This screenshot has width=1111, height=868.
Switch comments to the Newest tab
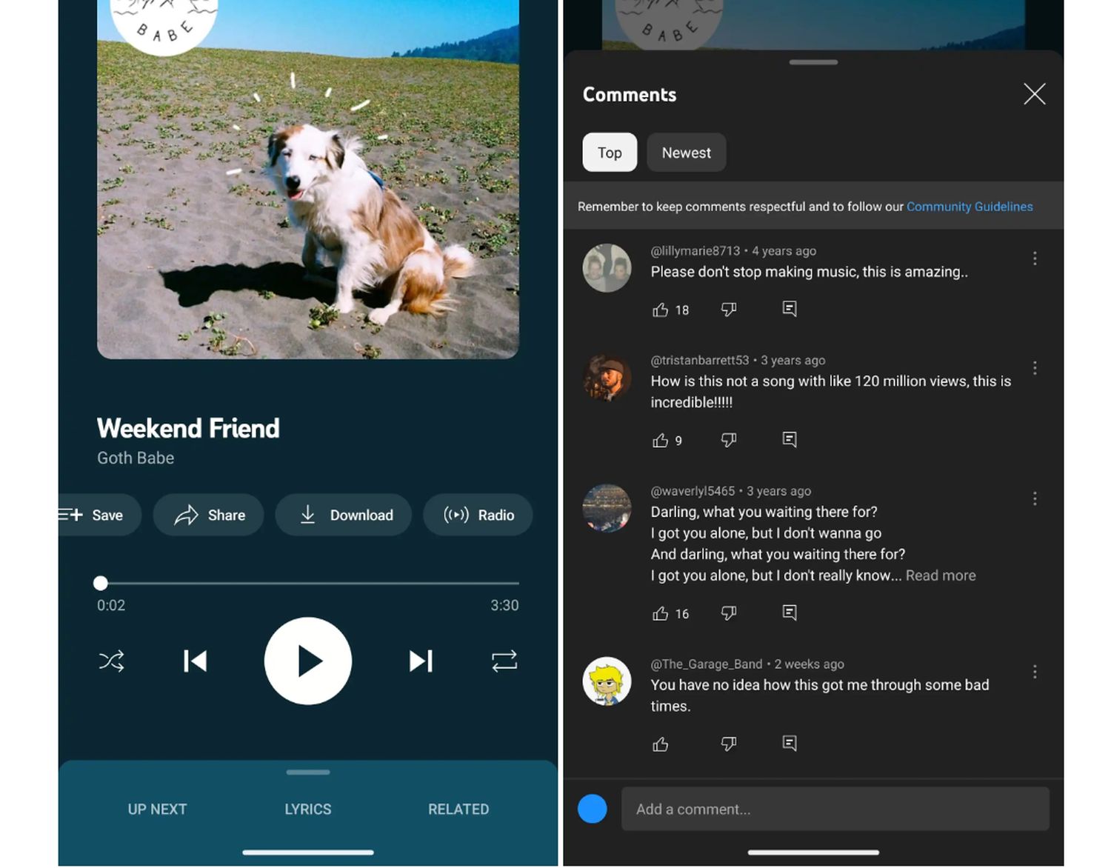pos(686,153)
